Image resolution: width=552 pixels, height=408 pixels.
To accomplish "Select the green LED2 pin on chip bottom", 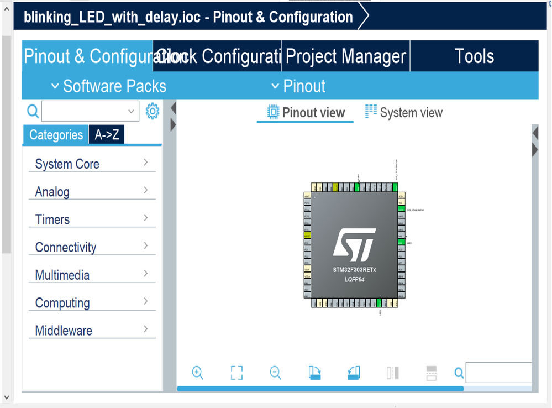I will 379,302.
